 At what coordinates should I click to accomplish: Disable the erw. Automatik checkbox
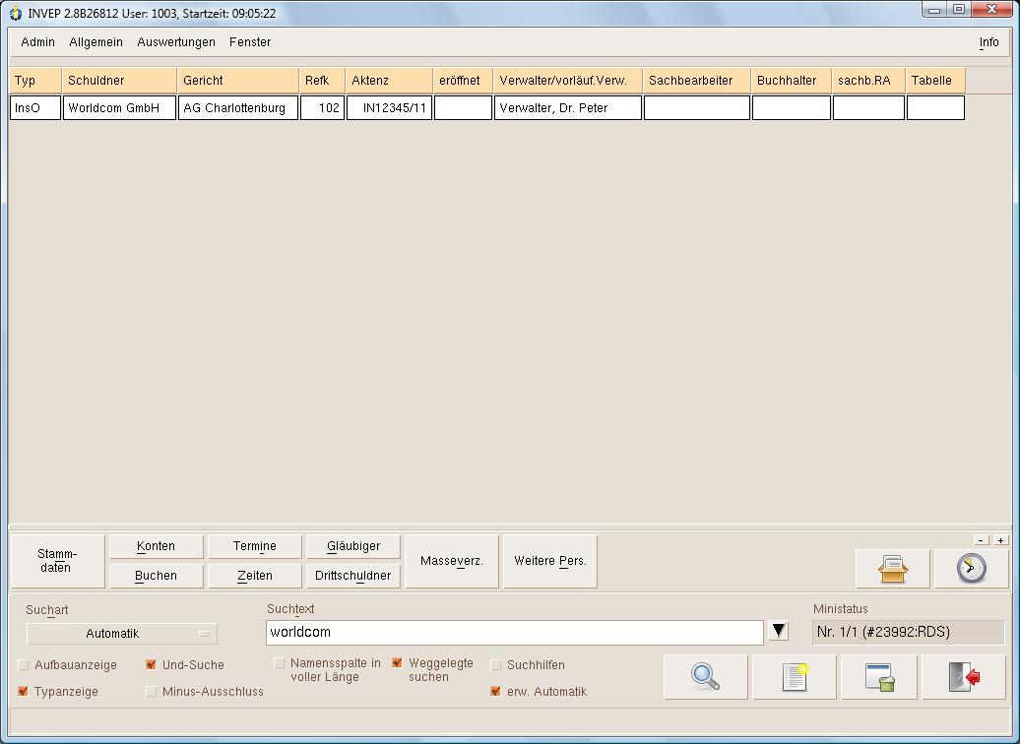(x=495, y=691)
